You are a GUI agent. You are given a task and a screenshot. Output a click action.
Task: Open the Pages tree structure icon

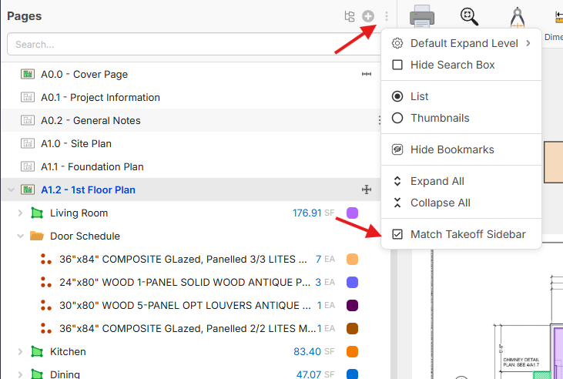(350, 16)
